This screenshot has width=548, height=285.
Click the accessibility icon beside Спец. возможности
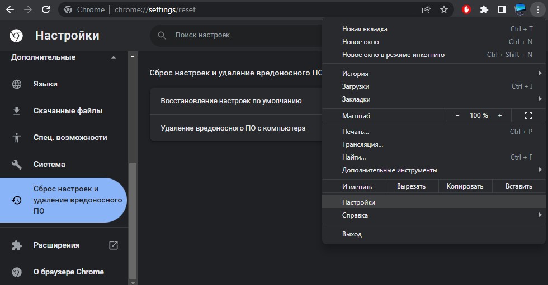17,138
